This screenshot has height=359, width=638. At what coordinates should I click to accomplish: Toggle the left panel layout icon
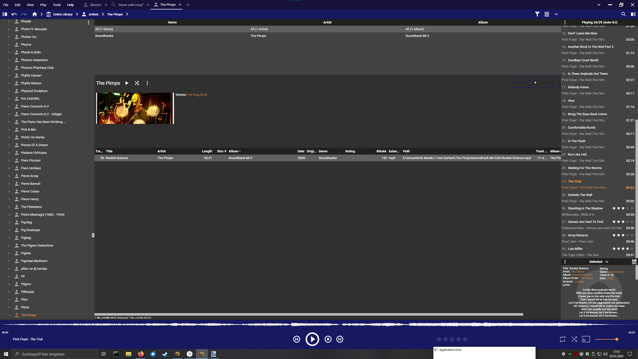click(5, 14)
